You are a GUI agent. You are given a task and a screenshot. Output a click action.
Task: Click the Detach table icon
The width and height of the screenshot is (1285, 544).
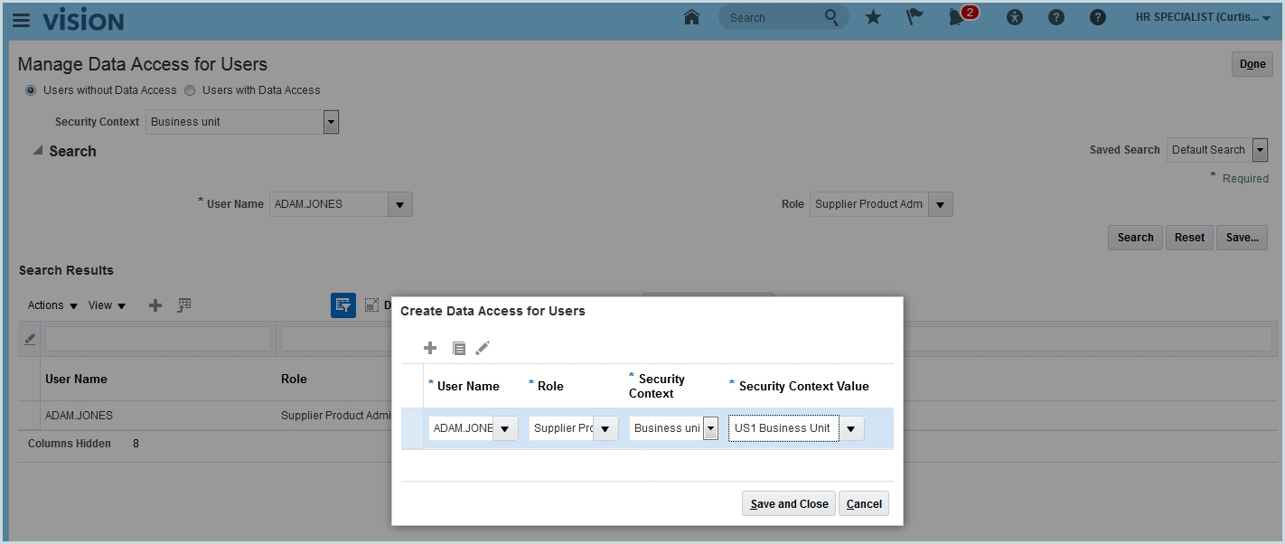coord(371,305)
